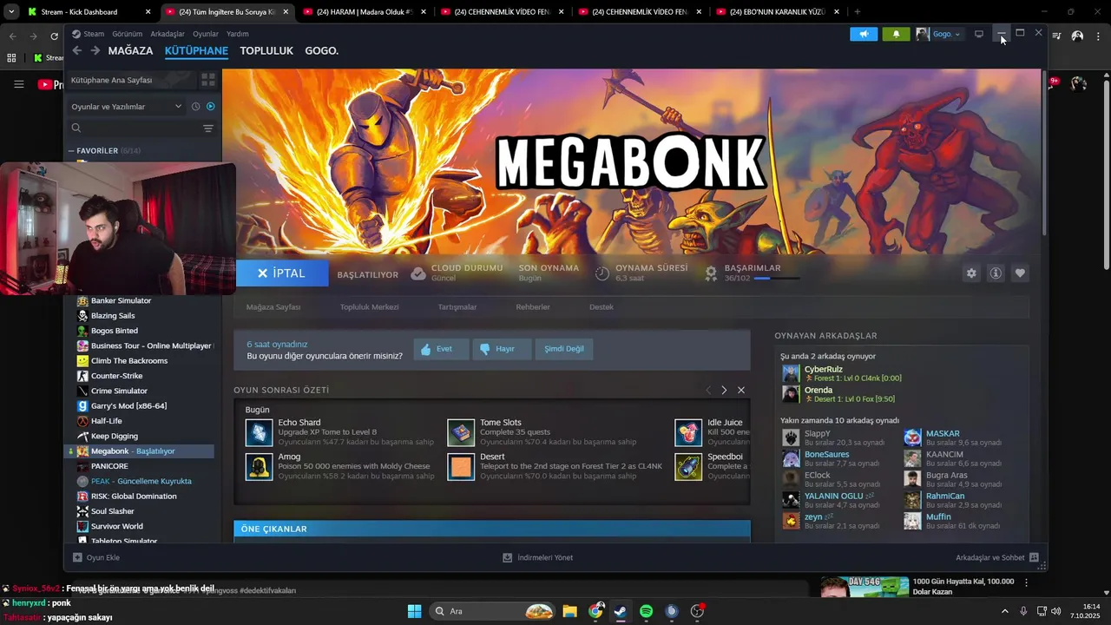Open the Amog achievement icon
This screenshot has height=625, width=1111.
[259, 467]
